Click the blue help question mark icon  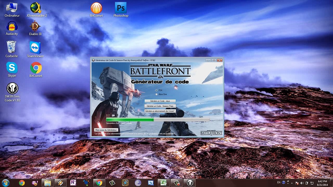click(x=283, y=183)
